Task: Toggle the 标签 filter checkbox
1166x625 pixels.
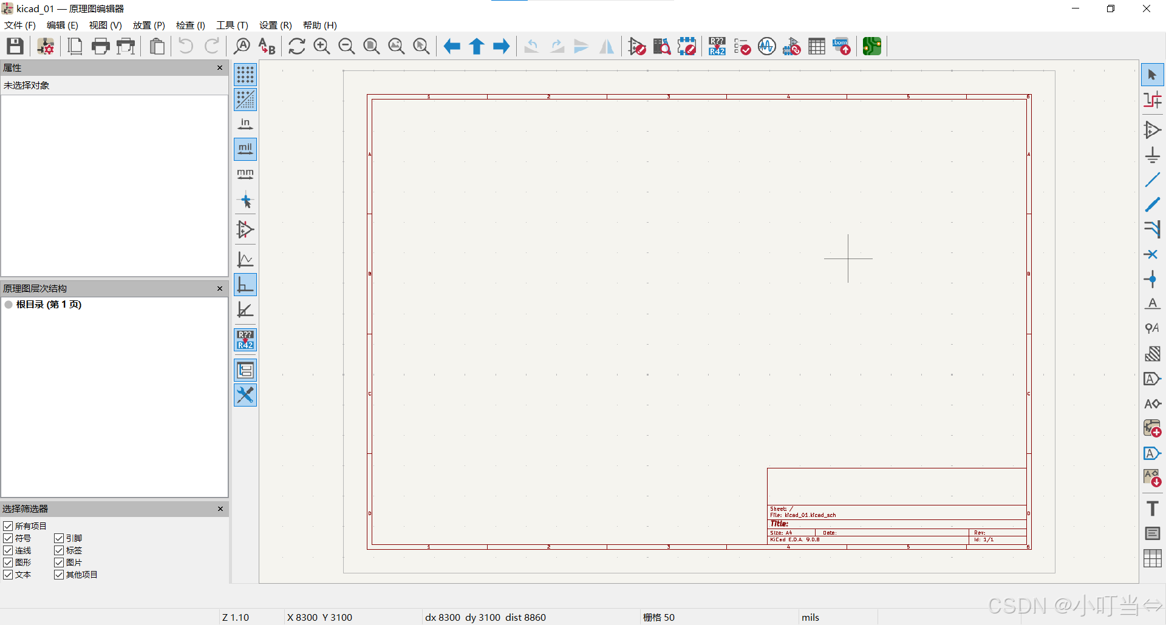Action: (59, 550)
